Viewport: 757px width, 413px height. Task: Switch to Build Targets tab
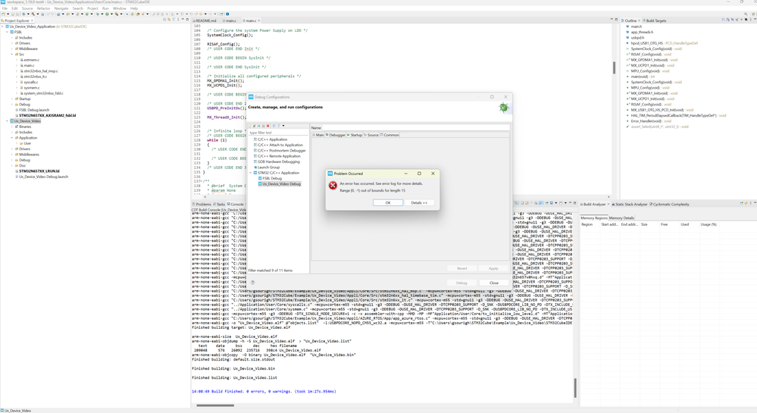655,20
